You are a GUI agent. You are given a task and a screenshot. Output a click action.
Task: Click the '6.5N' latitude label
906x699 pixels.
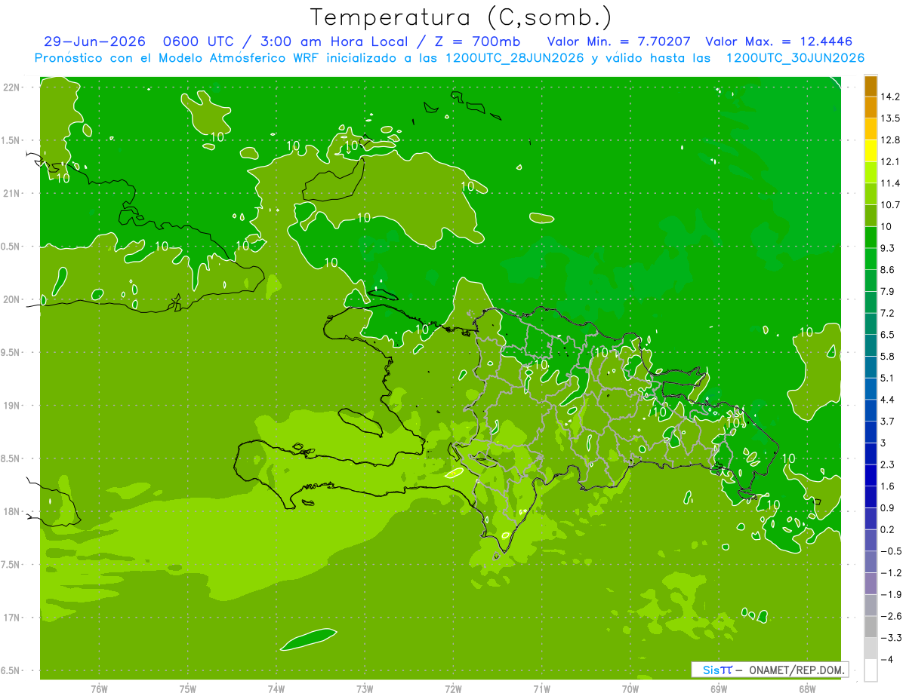[x=11, y=671]
